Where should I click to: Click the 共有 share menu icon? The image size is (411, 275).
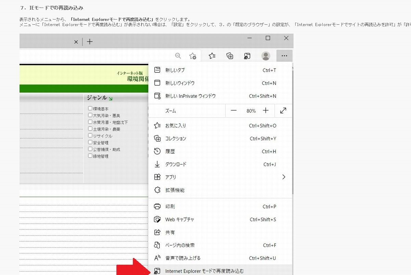[157, 232]
